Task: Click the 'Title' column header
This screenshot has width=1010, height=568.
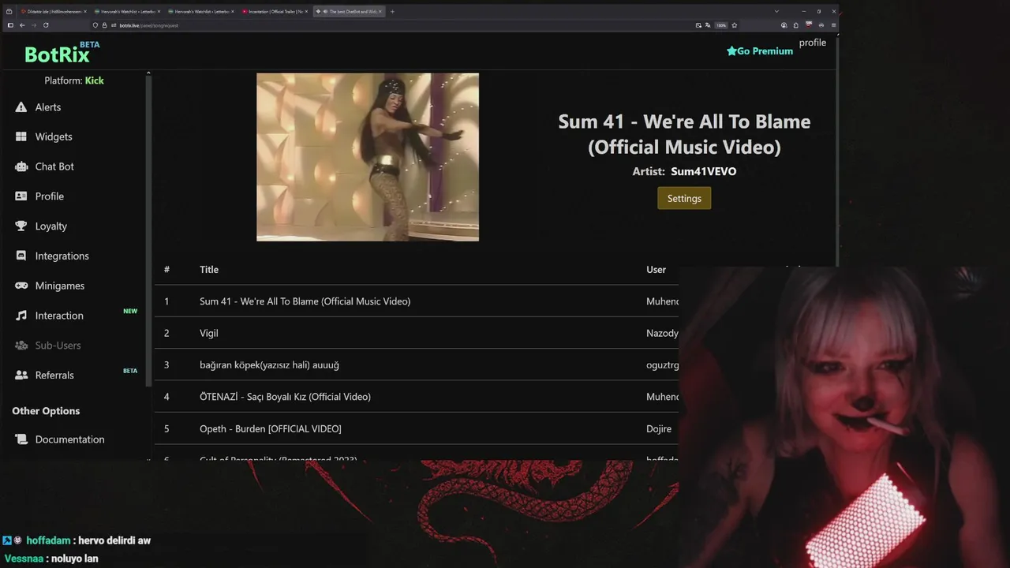Action: pos(209,270)
